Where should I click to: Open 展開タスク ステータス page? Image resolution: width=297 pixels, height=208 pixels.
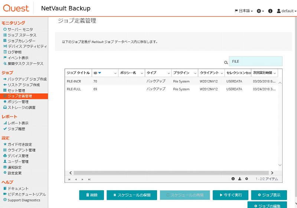[23, 63]
